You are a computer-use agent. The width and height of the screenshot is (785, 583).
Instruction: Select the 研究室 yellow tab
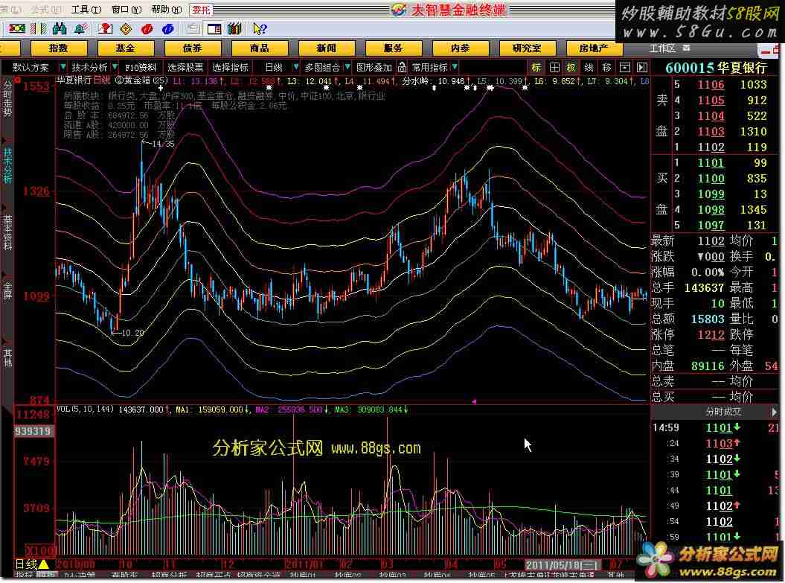tap(528, 48)
